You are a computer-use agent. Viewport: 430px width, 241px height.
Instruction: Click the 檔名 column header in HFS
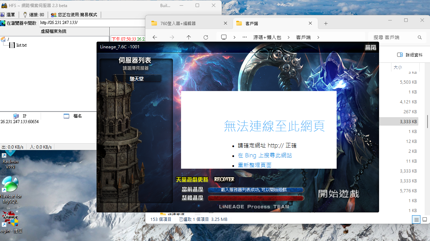73,116
